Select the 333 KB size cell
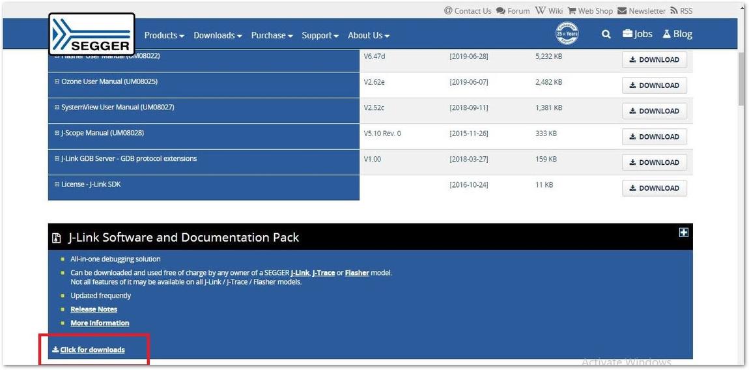The height and width of the screenshot is (370, 749). click(x=546, y=134)
